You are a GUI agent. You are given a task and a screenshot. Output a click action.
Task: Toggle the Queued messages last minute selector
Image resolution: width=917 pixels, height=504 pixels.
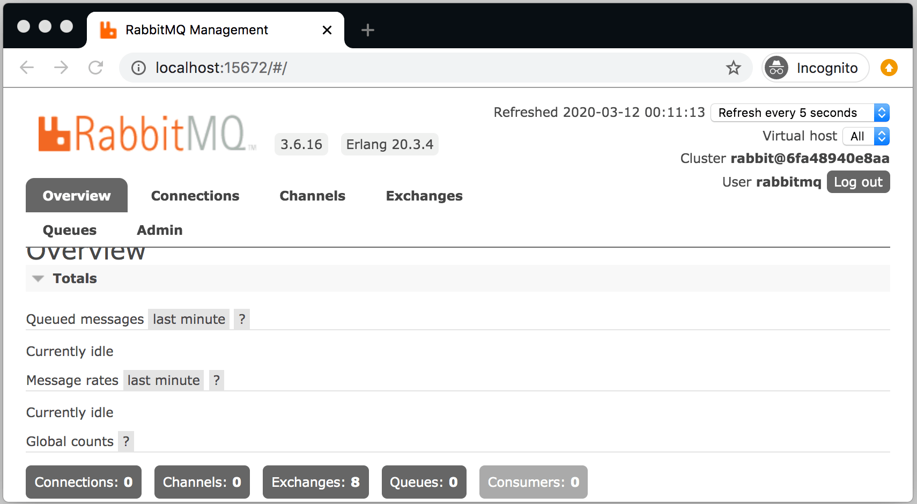tap(189, 319)
